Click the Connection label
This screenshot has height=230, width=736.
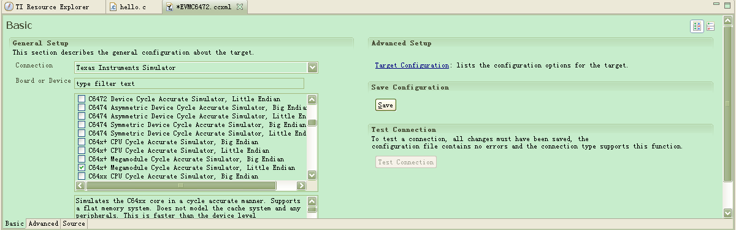tap(34, 65)
